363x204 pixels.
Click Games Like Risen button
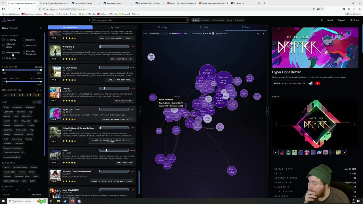point(124,163)
